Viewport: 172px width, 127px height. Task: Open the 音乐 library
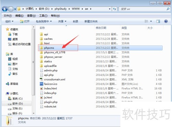pyautogui.click(x=13, y=74)
